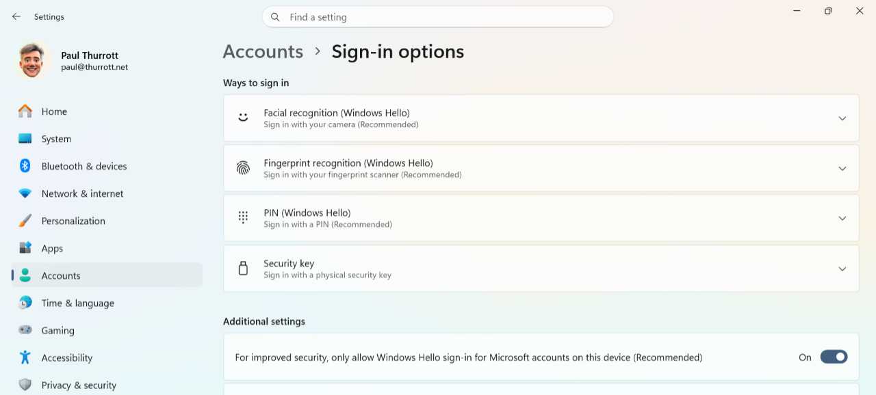Image resolution: width=876 pixels, height=395 pixels.
Task: Click the Personalization paintbrush icon
Action: coord(25,221)
